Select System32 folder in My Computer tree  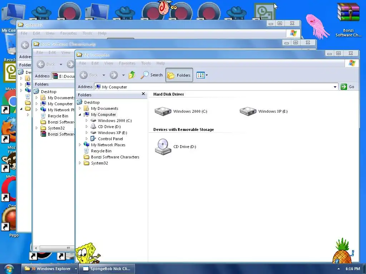99,163
